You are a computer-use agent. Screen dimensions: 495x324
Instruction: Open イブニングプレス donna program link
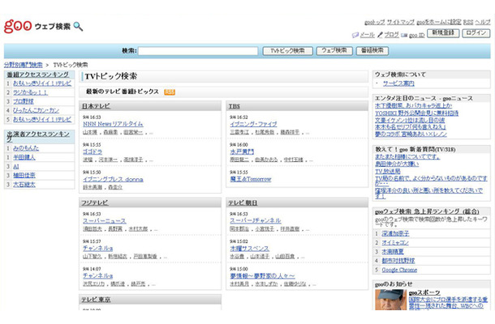click(113, 179)
